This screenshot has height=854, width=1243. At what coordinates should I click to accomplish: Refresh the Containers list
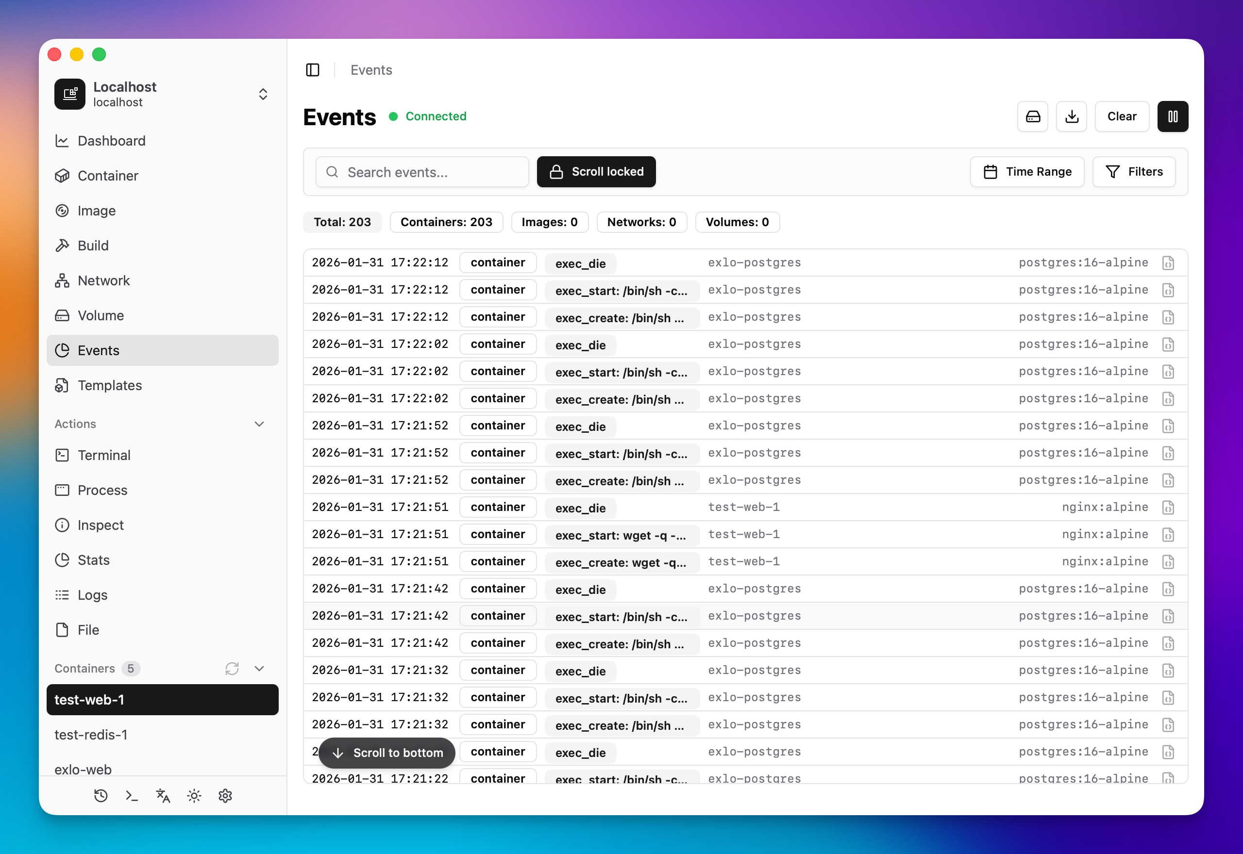pyautogui.click(x=232, y=668)
